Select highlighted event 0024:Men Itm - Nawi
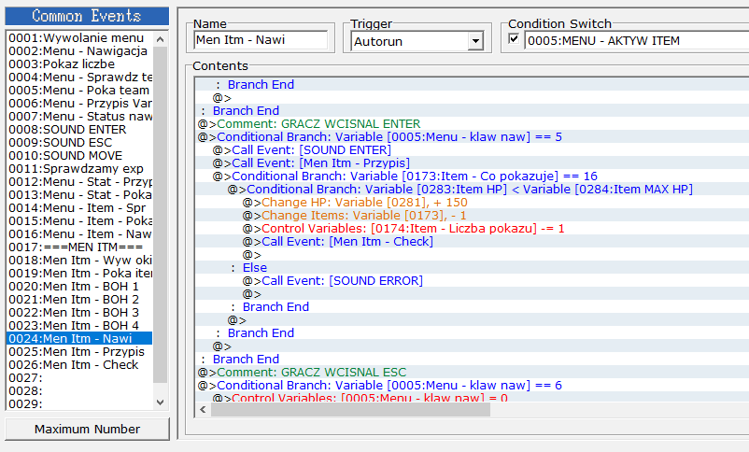 (x=79, y=338)
